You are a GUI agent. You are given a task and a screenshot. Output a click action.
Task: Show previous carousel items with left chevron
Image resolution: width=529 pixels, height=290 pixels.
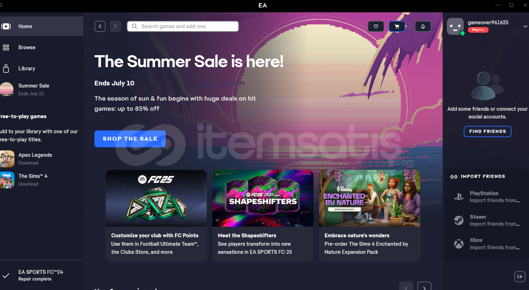click(x=406, y=287)
